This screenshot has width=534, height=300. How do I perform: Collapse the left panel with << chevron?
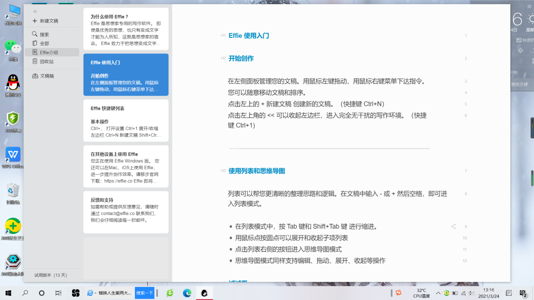click(x=35, y=11)
